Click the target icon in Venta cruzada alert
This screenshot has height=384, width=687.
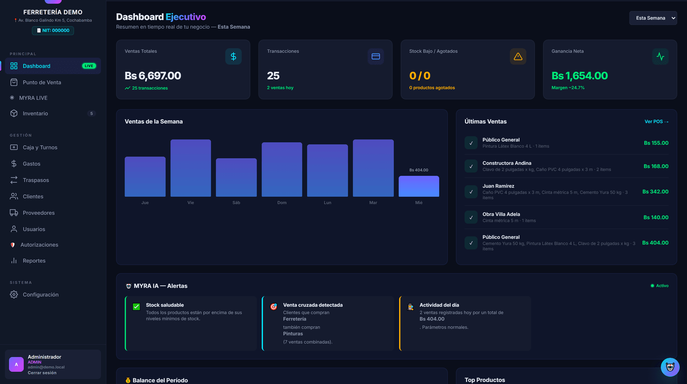tap(274, 307)
